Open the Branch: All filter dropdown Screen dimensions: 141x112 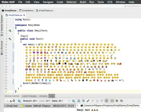[30, 101]
